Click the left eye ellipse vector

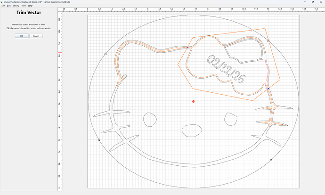tap(150, 120)
